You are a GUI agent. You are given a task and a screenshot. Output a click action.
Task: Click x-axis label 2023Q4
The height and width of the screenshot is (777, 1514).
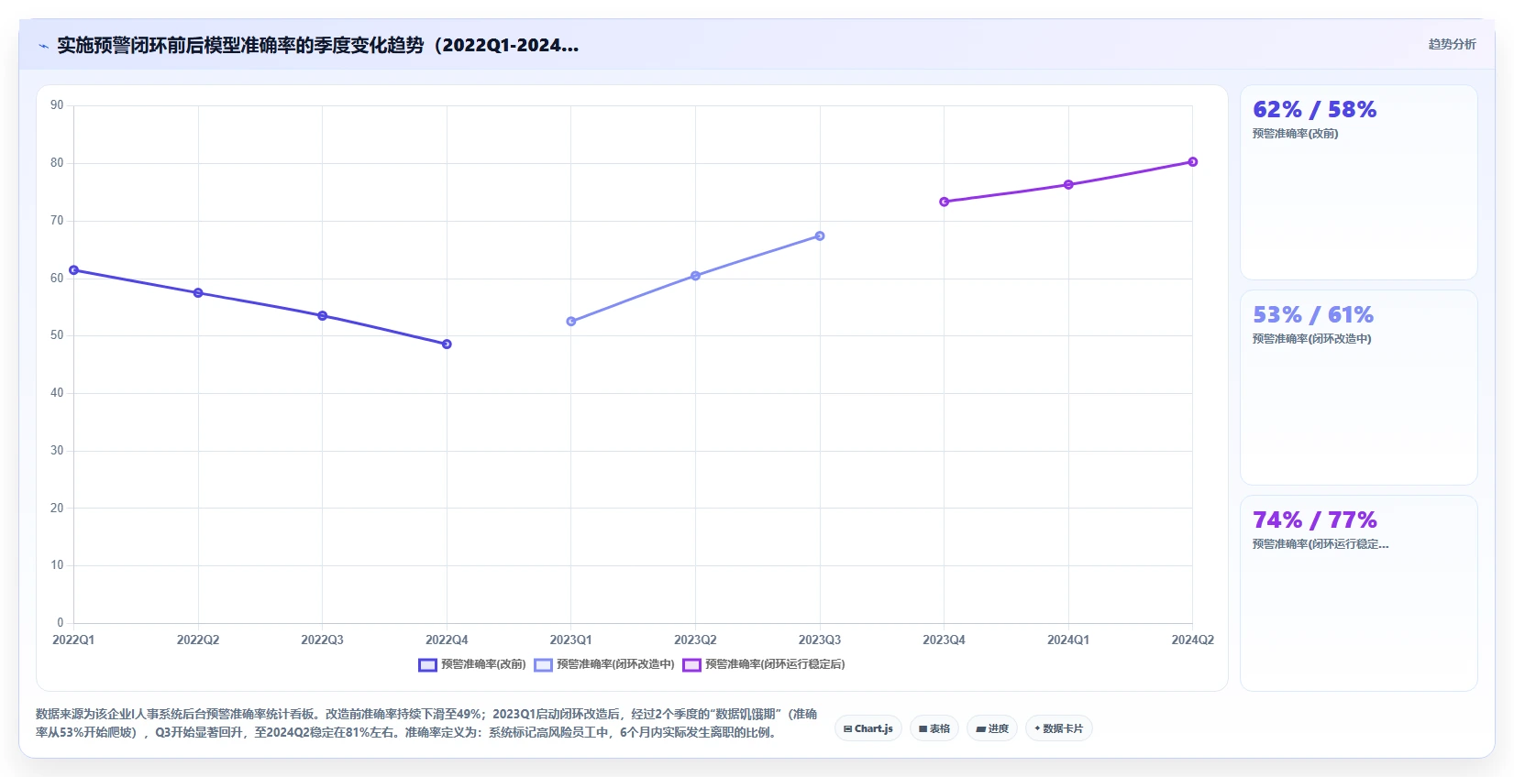pos(944,640)
